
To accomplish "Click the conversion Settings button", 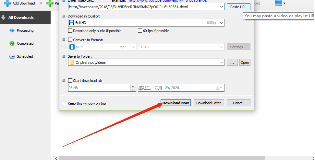I will [238, 47].
